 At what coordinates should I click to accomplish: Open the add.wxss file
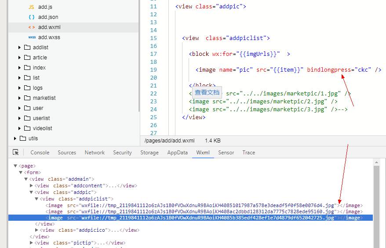49,37
